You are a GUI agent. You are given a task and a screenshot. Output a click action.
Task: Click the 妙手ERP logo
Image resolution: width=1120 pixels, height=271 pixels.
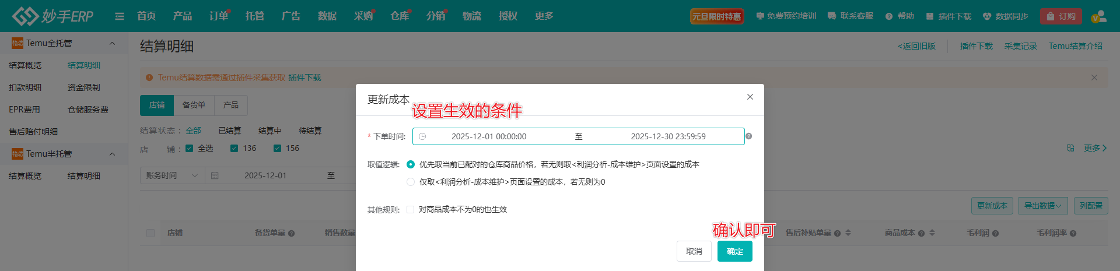(52, 16)
